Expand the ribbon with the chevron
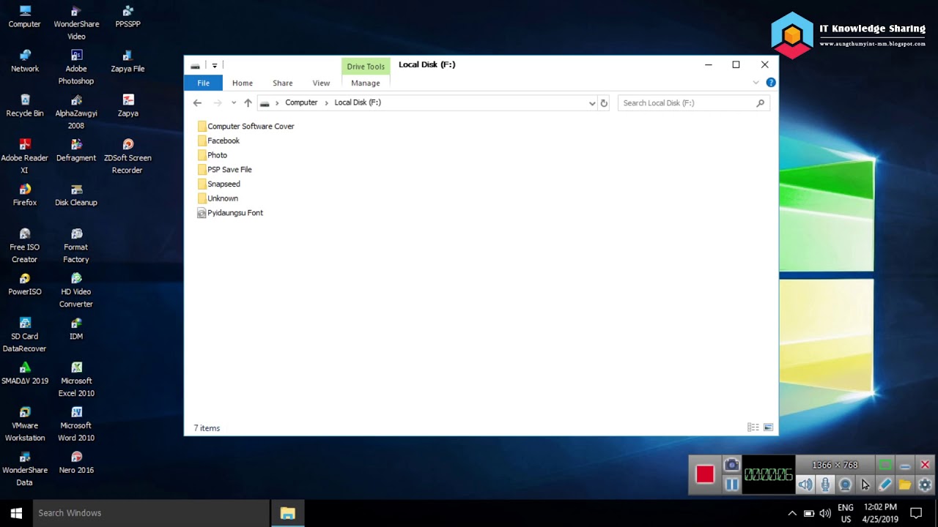Viewport: 938px width, 527px height. click(756, 83)
